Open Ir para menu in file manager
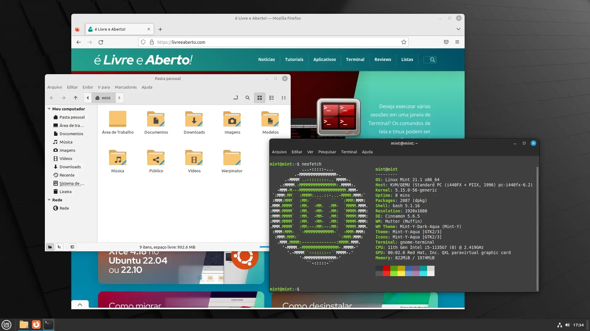Viewport: 590px width, 331px height. pyautogui.click(x=104, y=87)
